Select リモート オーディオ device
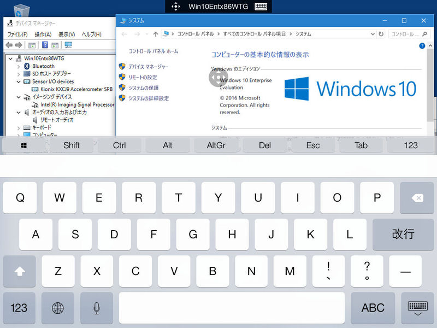 (53, 120)
